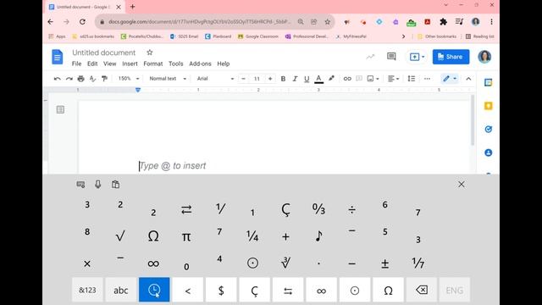Viewport: 542px width, 305px height.
Task: Click the Undo icon in the toolbar
Action: tap(58, 79)
